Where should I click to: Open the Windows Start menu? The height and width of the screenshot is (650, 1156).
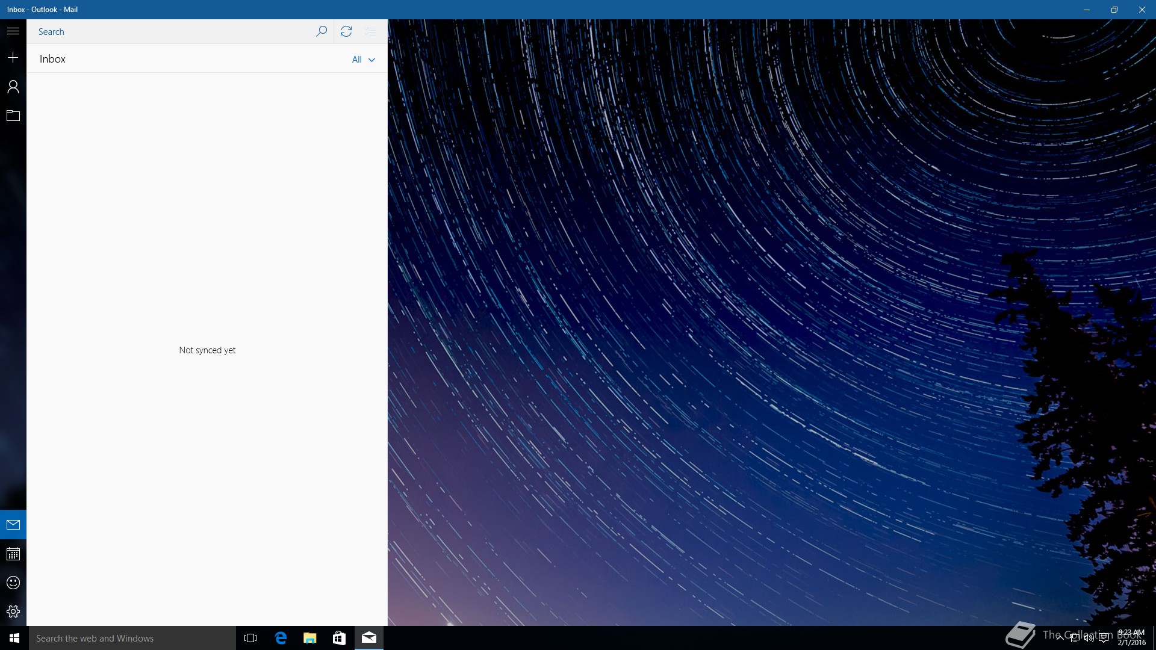pyautogui.click(x=14, y=638)
